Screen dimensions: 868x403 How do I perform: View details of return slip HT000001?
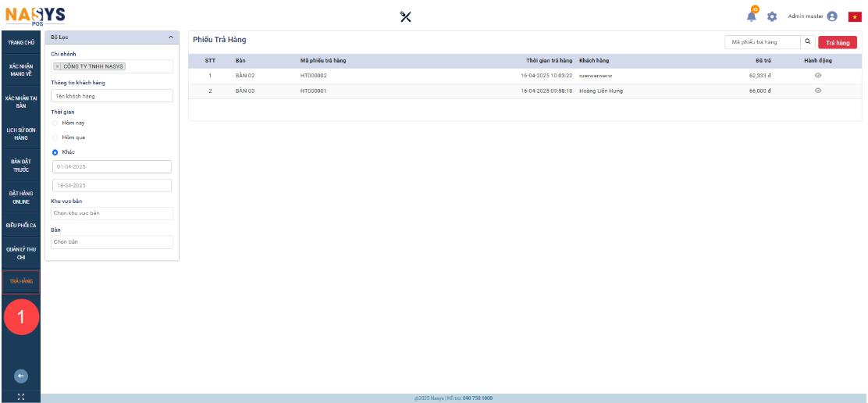pyautogui.click(x=818, y=91)
